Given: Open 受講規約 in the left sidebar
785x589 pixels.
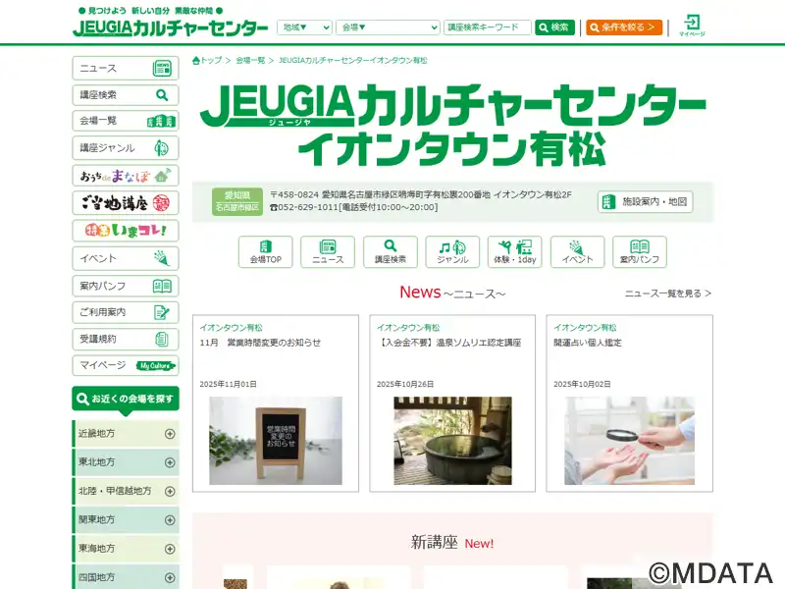Looking at the screenshot, I should (126, 339).
